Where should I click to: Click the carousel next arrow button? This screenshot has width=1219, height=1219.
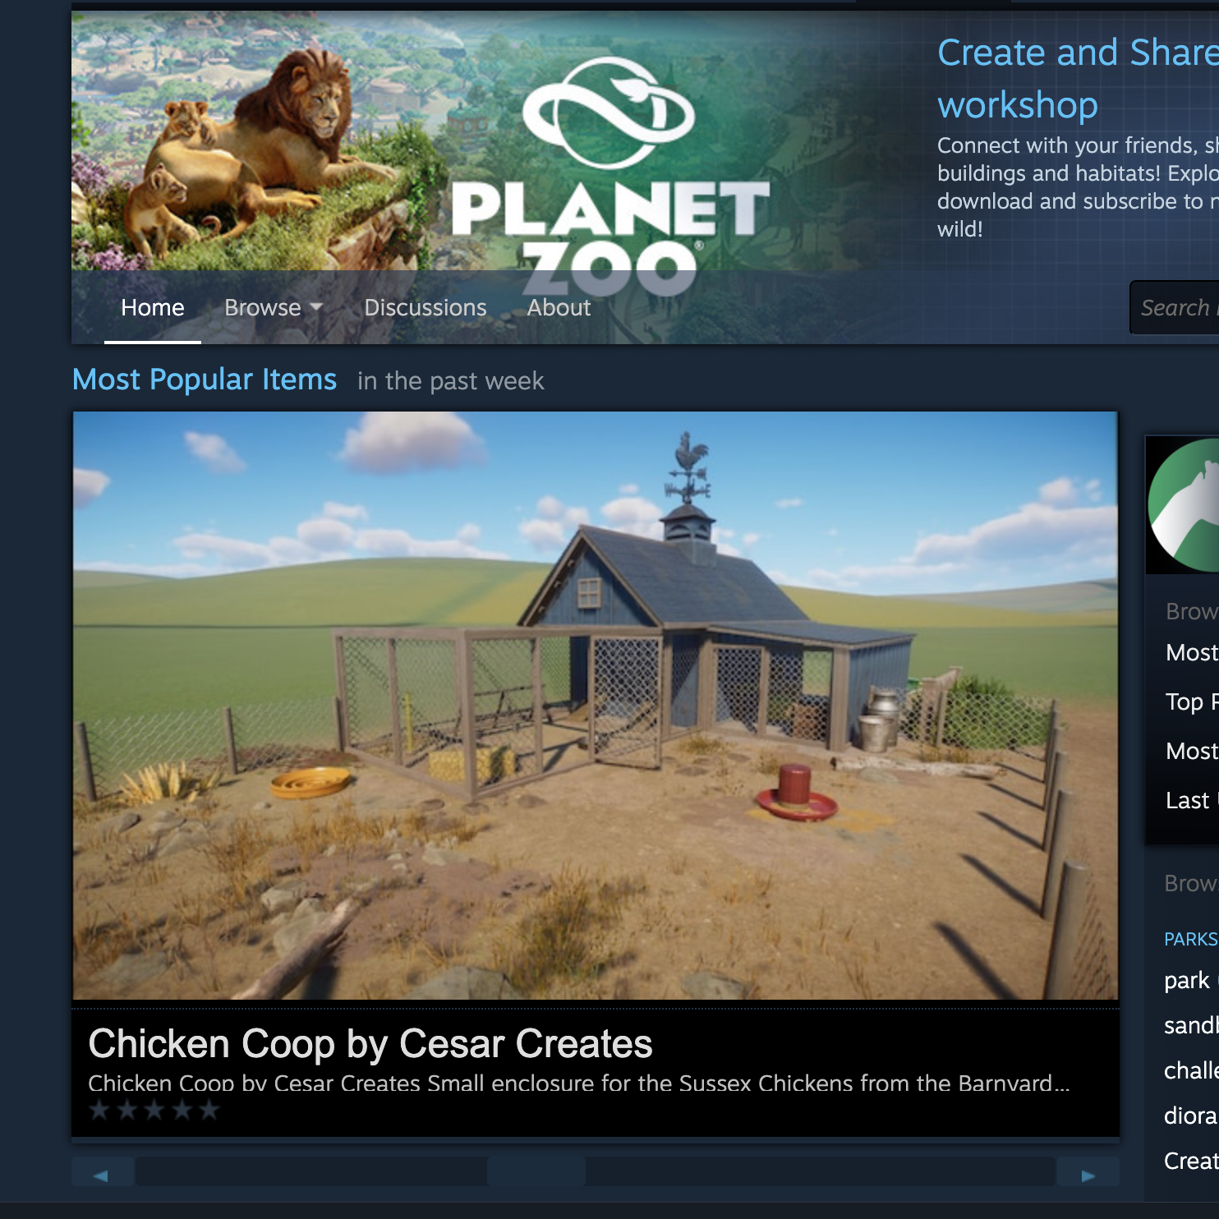click(x=1088, y=1175)
